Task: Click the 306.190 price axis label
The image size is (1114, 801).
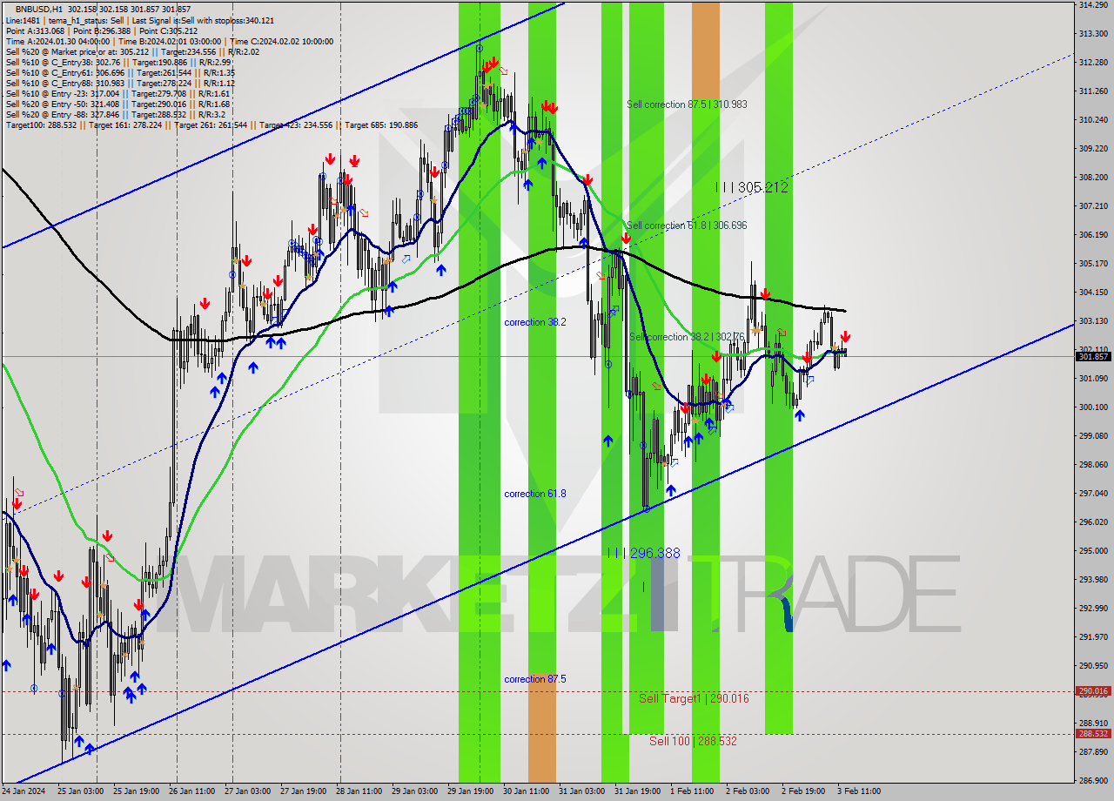Action: [1092, 235]
